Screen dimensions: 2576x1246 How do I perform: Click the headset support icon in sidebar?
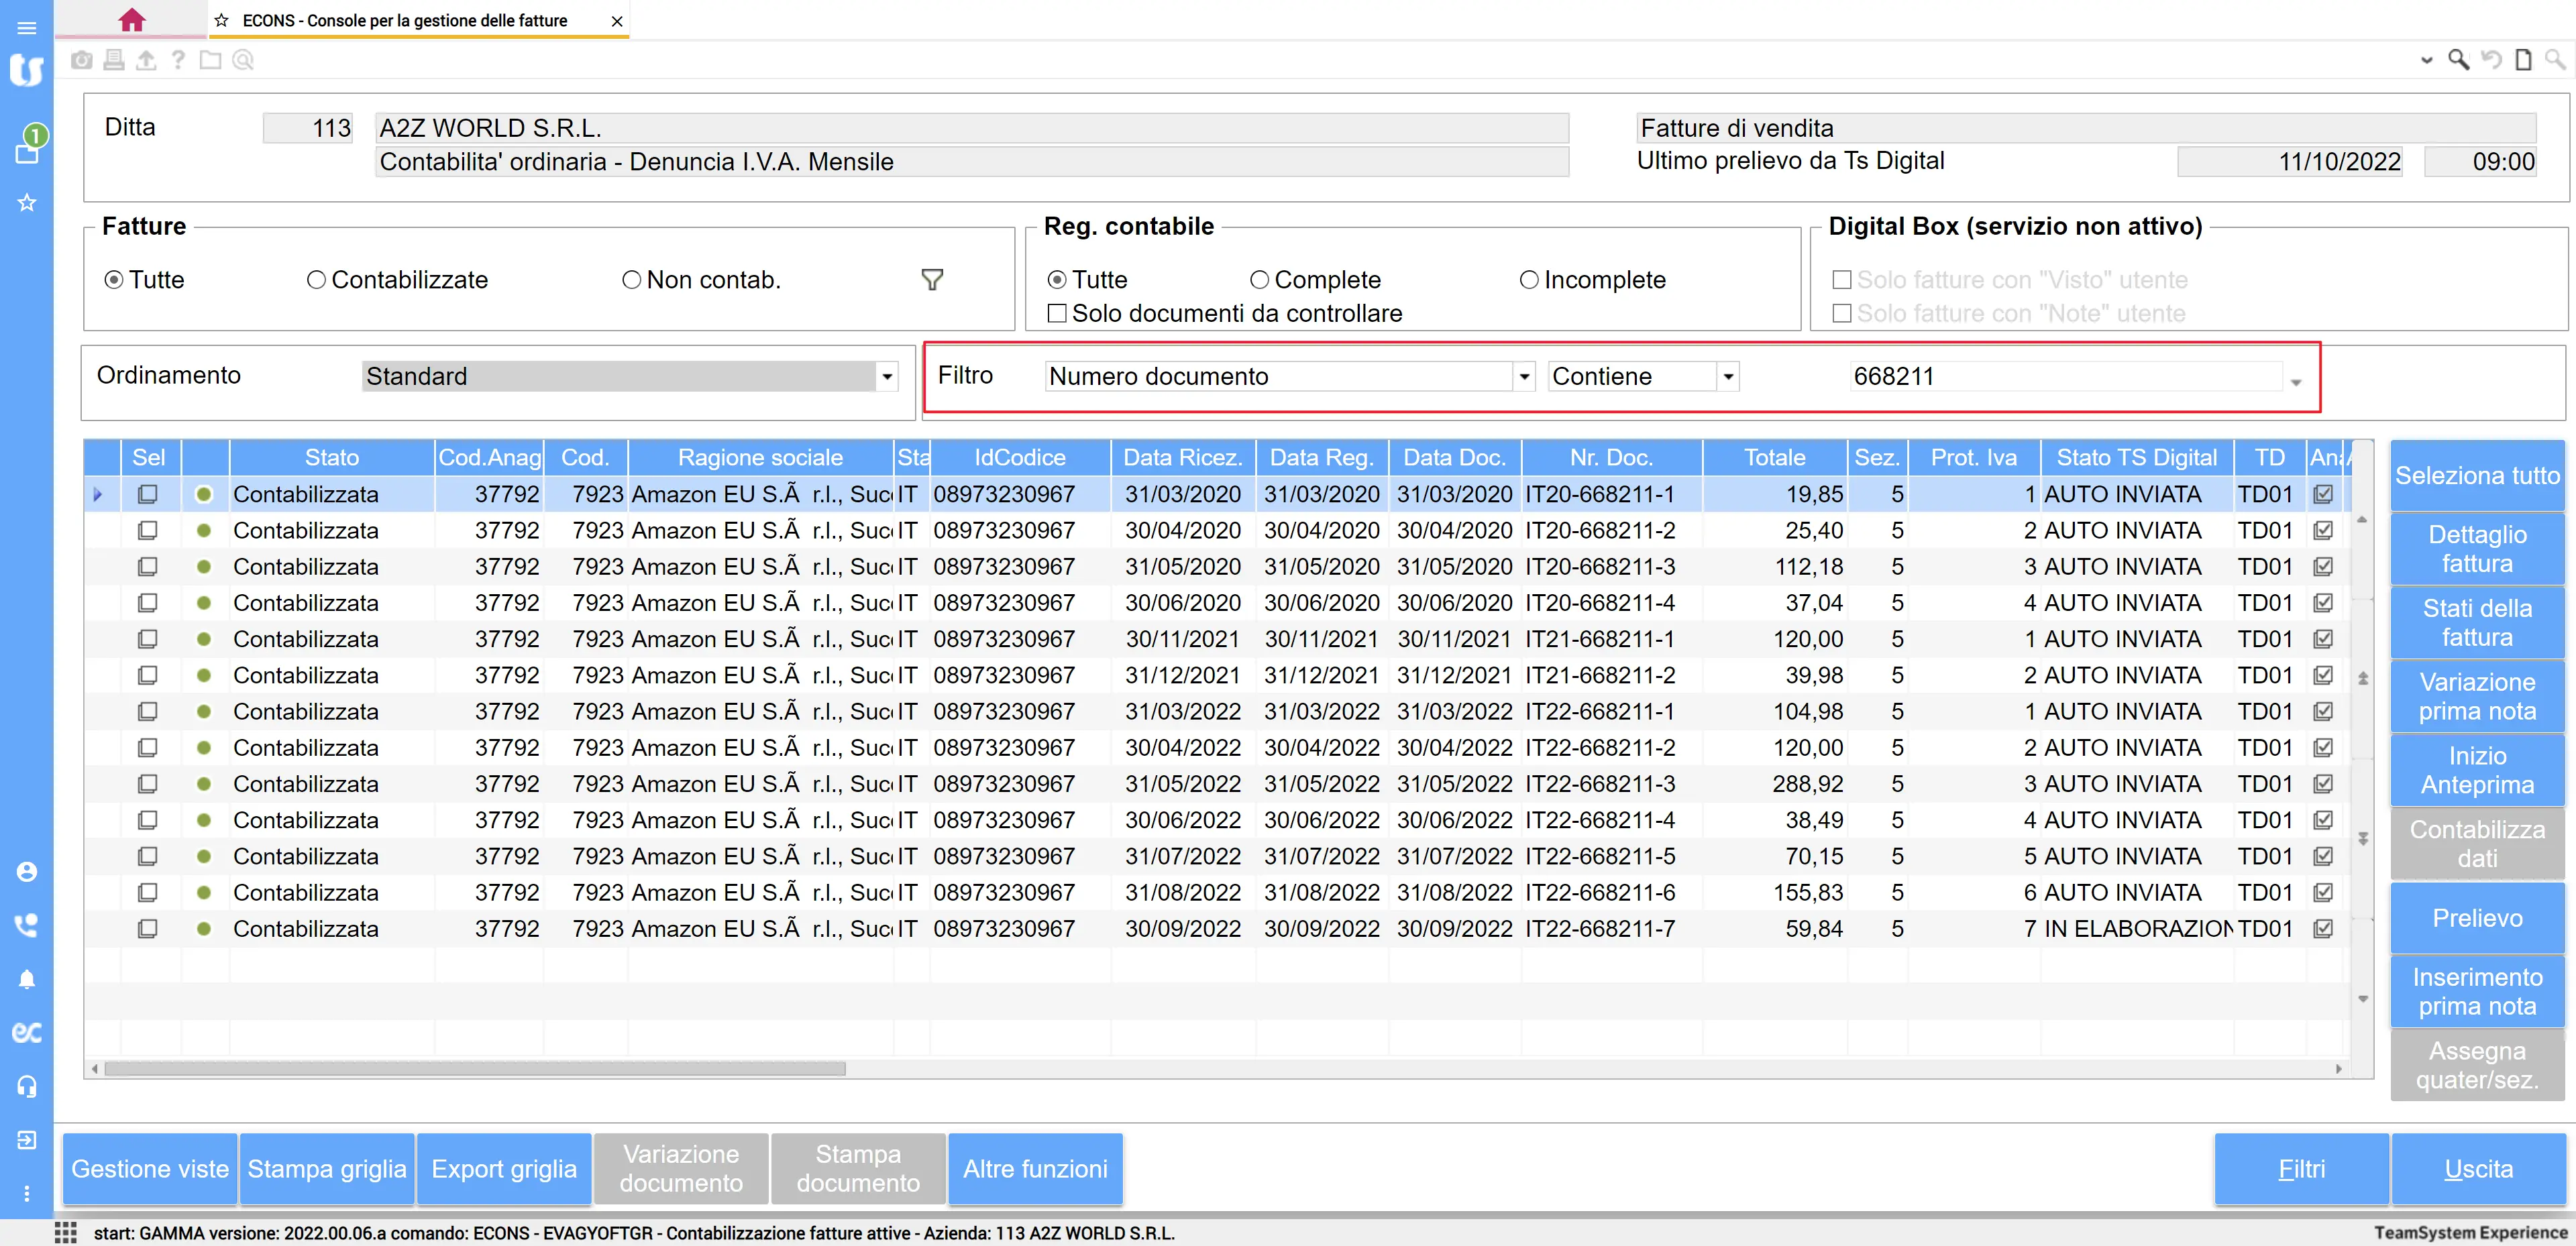27,1086
